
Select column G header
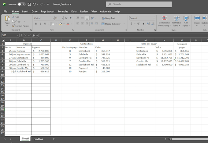click(x=103, y=40)
